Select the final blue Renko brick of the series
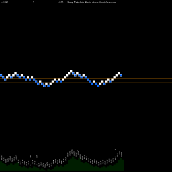 point(121,75)
